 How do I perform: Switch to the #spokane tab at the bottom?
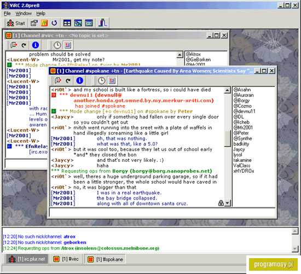pyautogui.click(x=106, y=259)
